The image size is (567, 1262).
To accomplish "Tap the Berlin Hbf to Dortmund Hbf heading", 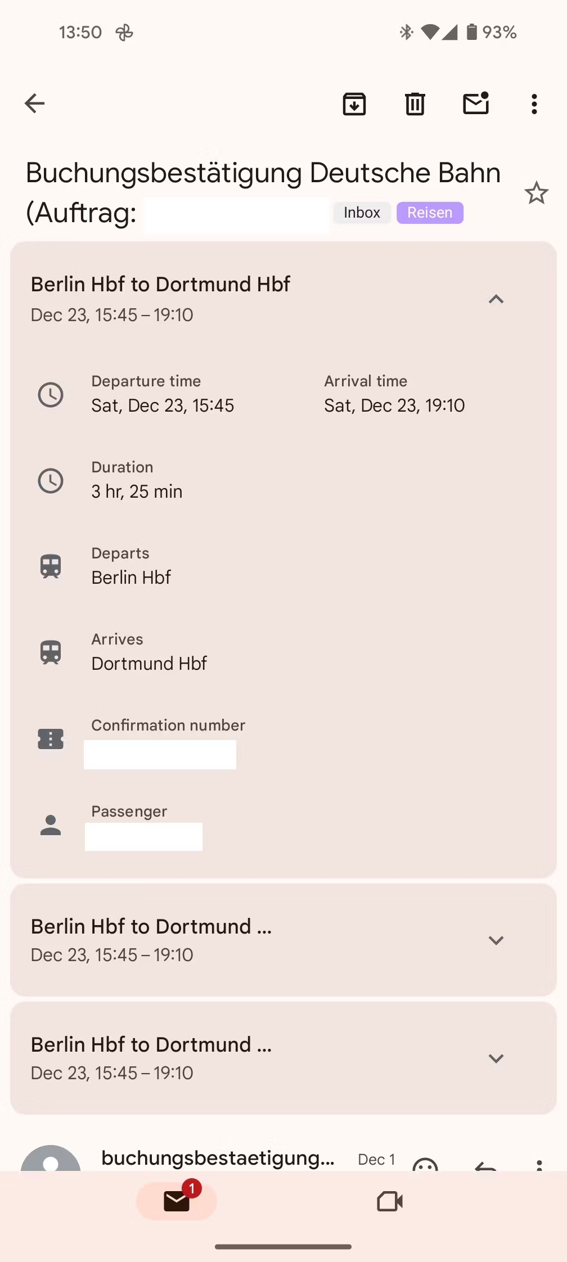I will pyautogui.click(x=160, y=285).
